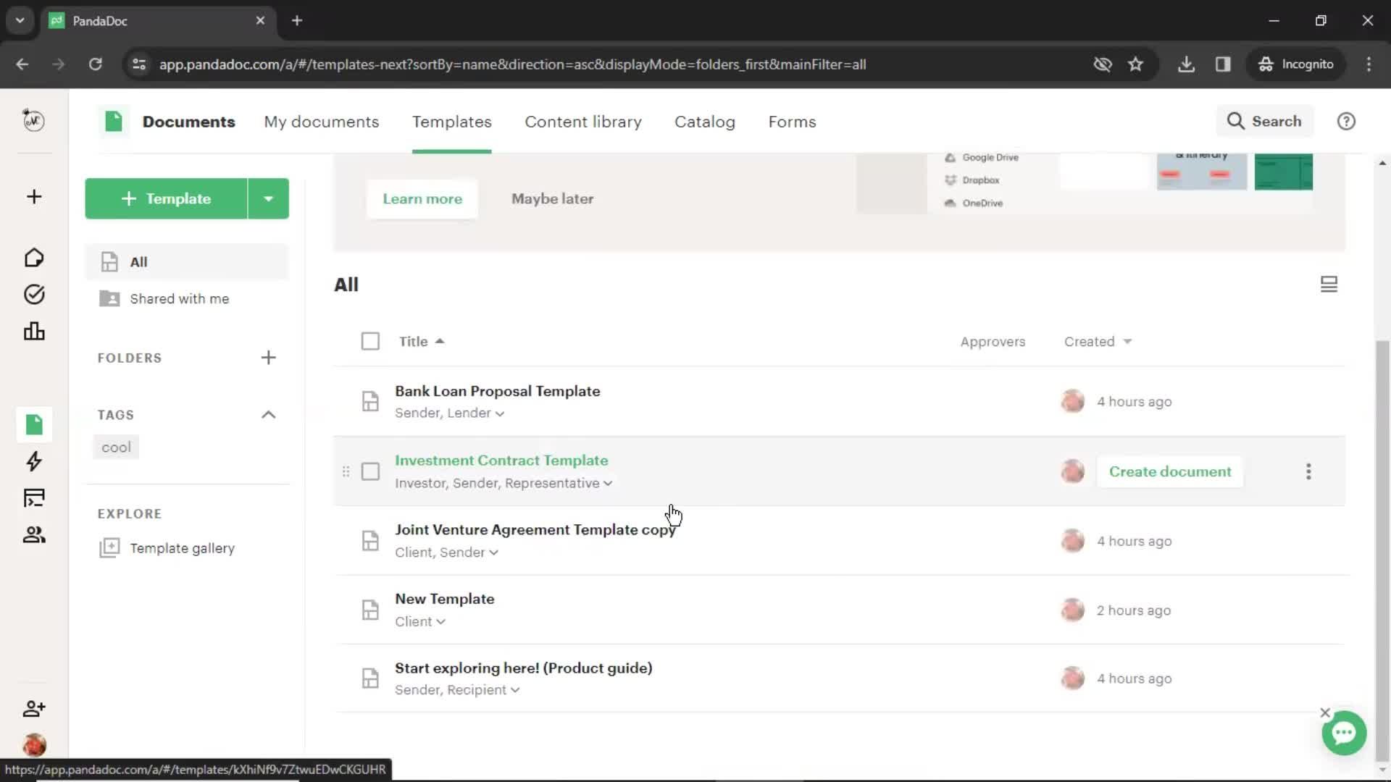This screenshot has width=1391, height=782.
Task: Select the Tasks/Checkmark icon in sidebar
Action: [33, 294]
